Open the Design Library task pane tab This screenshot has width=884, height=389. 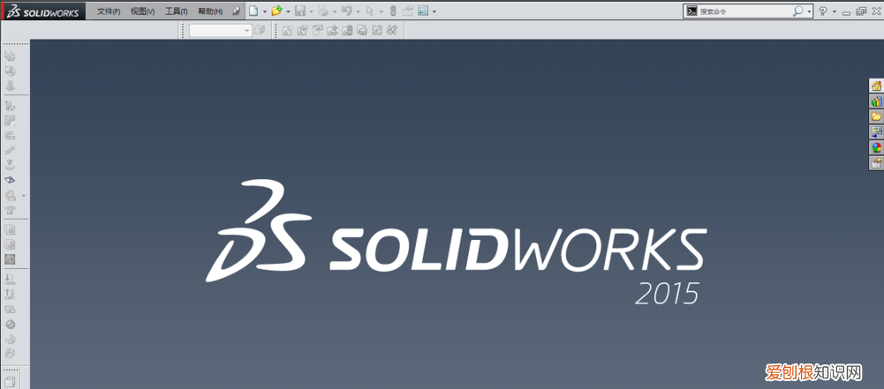coord(876,101)
